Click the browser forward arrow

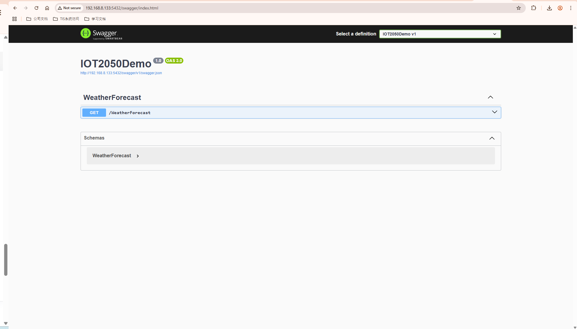pos(26,8)
